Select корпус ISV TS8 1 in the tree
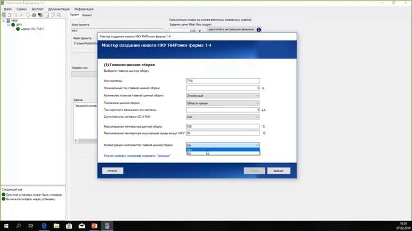 [32, 29]
